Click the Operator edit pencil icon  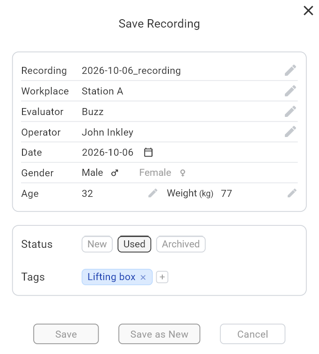click(290, 132)
